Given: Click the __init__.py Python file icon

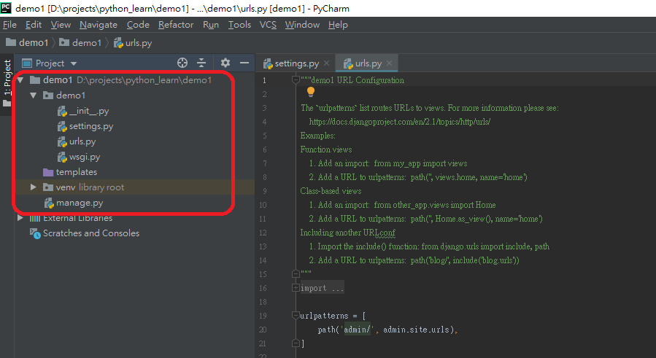Looking at the screenshot, I should (62, 112).
